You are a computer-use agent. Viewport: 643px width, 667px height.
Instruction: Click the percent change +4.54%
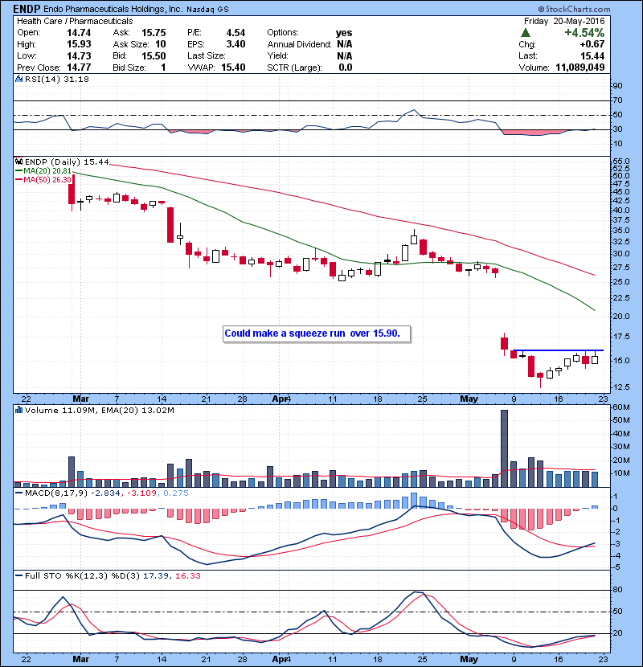point(584,33)
